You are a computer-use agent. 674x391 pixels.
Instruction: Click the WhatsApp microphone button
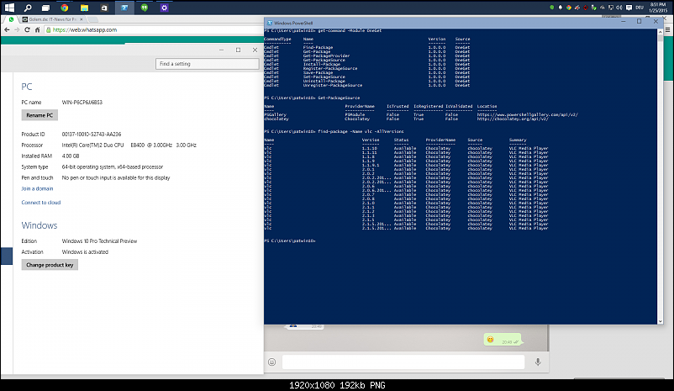point(538,362)
